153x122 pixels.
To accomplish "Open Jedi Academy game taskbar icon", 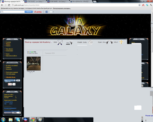I will click(25, 119).
